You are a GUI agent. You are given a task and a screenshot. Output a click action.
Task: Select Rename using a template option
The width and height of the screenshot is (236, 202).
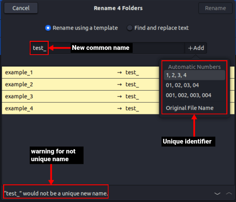click(81, 28)
